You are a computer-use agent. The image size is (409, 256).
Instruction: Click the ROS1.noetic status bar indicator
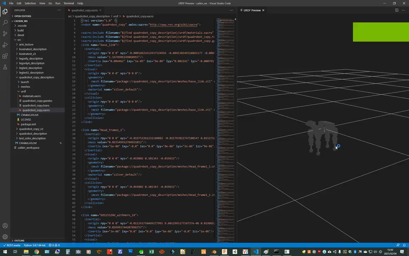pos(13,245)
